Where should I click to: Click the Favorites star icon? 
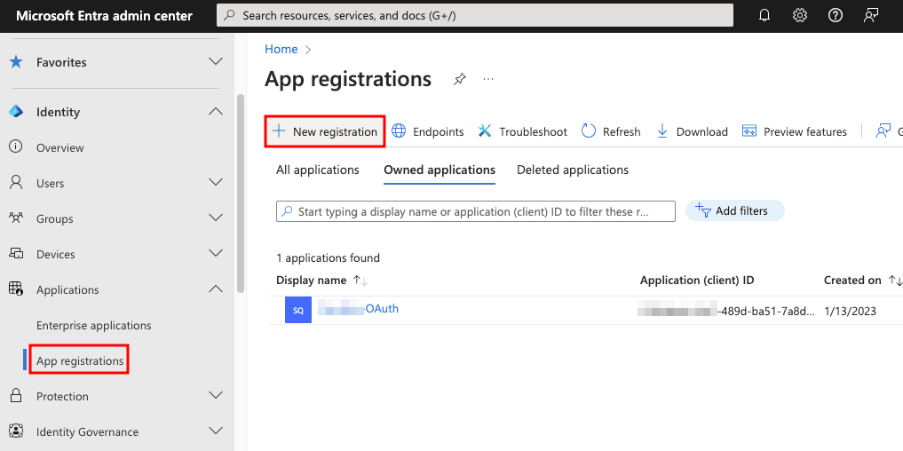(x=16, y=61)
